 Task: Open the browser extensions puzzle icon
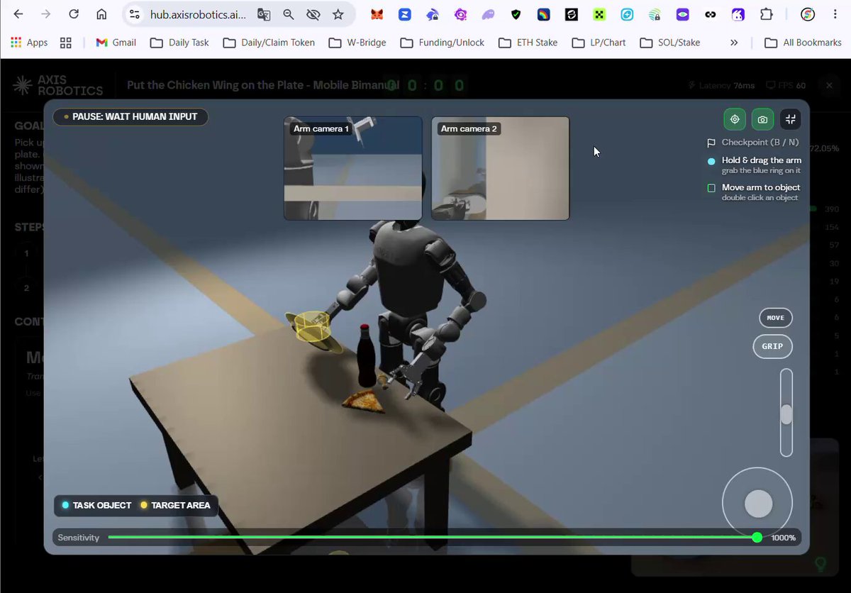[x=766, y=14]
